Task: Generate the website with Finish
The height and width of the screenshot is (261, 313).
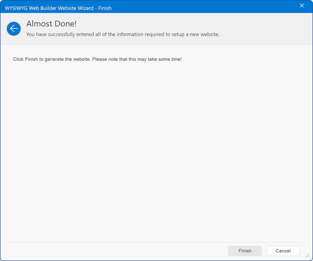Action: tap(245, 251)
